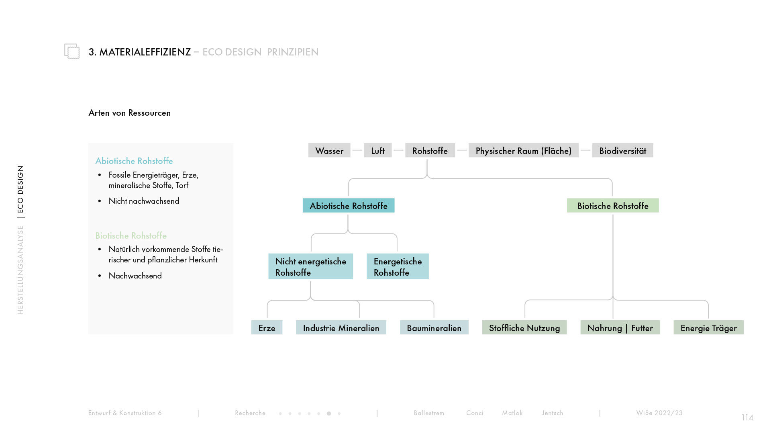Select the Nahrung | Futter box

(620, 328)
